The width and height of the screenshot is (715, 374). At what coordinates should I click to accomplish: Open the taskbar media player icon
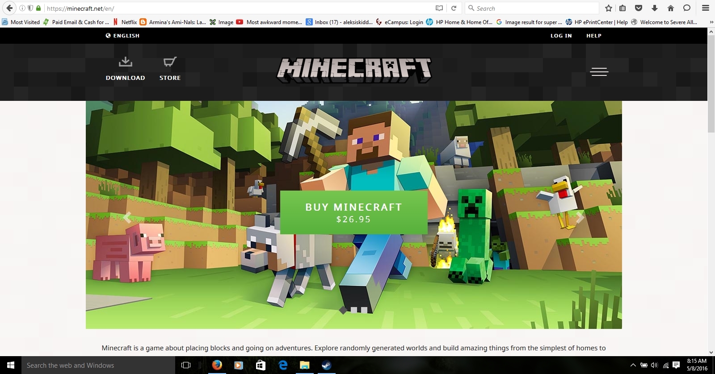click(x=239, y=365)
